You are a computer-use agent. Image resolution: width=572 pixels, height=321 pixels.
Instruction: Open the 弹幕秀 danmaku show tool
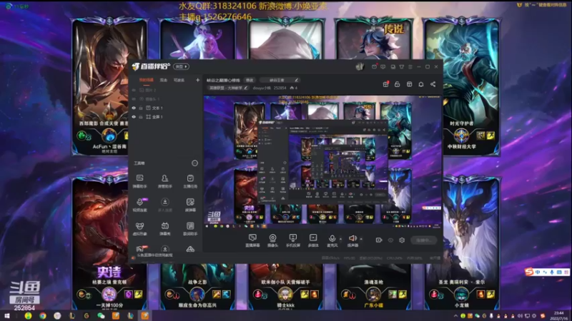point(165,228)
